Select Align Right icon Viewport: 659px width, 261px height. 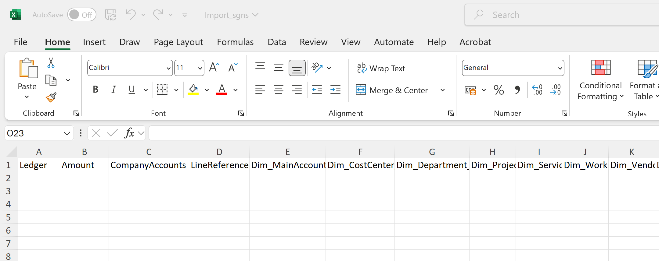point(297,90)
